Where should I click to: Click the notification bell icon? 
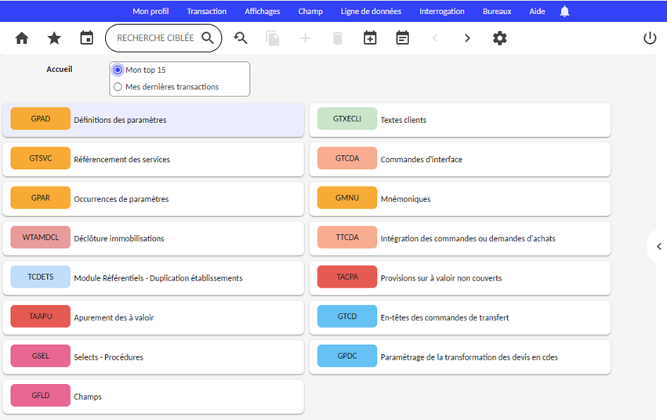tap(564, 11)
